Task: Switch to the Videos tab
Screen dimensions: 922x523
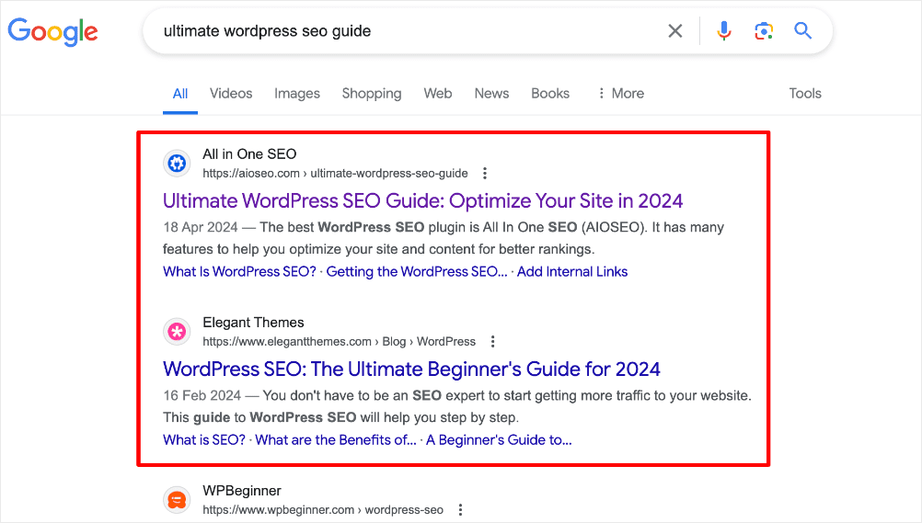Action: point(230,94)
